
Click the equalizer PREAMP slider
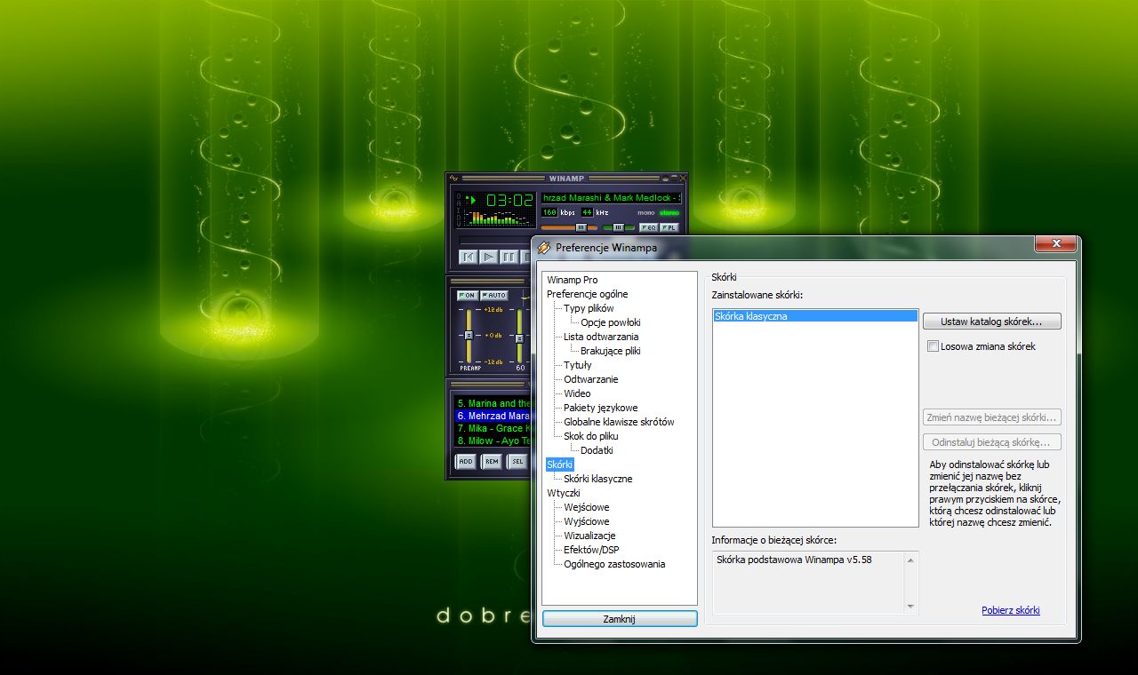coord(469,335)
